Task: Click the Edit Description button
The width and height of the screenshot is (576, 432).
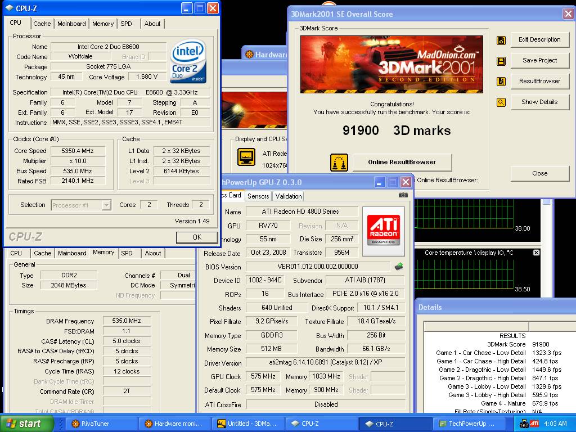Action: pyautogui.click(x=539, y=40)
